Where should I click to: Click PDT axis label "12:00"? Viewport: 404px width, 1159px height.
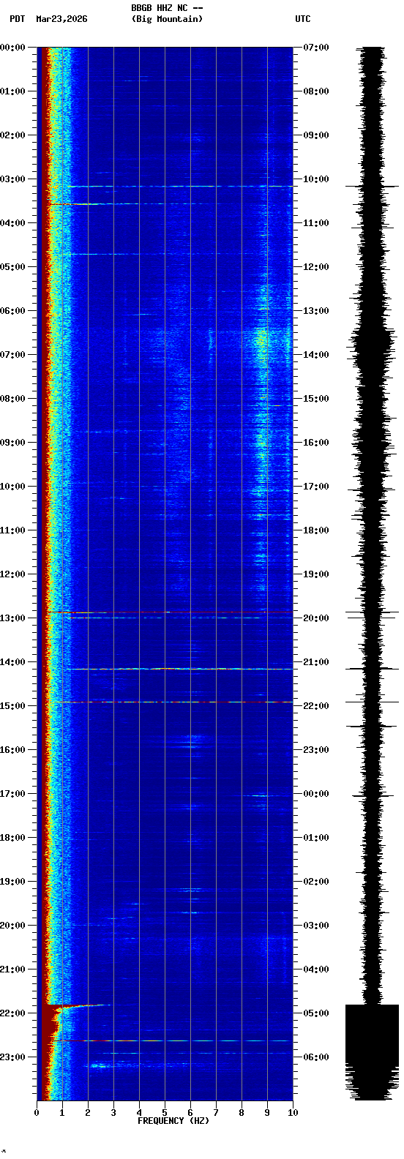tap(12, 574)
